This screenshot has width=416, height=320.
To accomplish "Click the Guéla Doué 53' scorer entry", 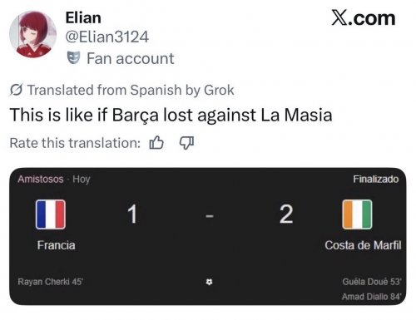I will point(372,282).
